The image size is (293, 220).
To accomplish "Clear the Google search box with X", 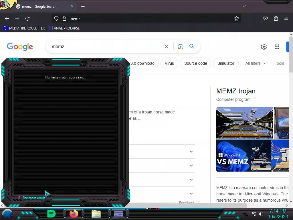I will click(x=167, y=47).
